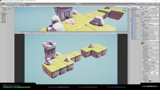
Task: Click the scene orientation gizmo
Action: point(124,10)
